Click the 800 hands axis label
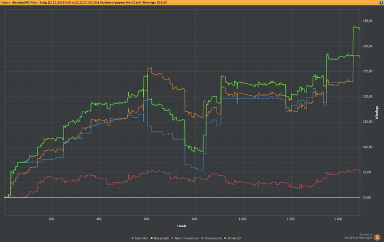384x242 pixels. point(195,219)
